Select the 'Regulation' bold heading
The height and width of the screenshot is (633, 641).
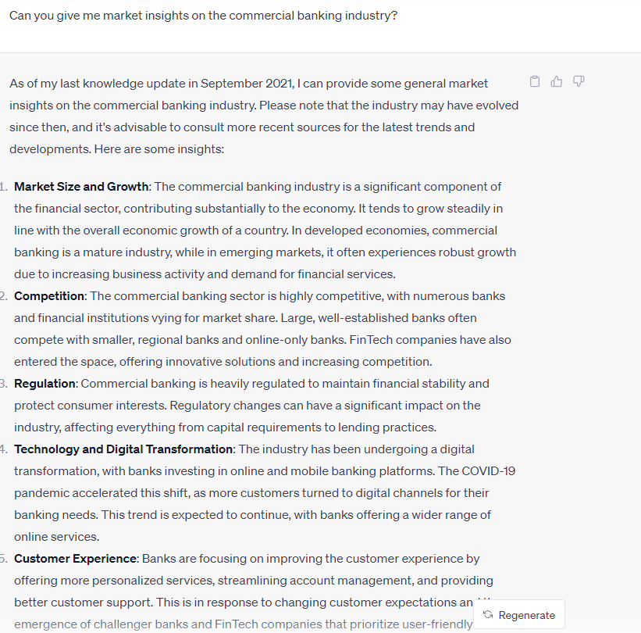[45, 384]
